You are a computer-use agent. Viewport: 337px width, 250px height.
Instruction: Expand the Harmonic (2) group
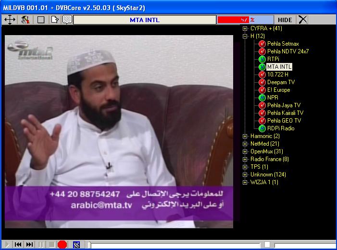pos(245,136)
